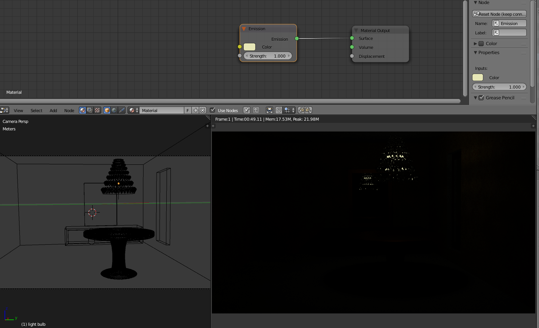539x328 pixels.
Task: Choose world shader type globe icon
Action: pos(114,110)
